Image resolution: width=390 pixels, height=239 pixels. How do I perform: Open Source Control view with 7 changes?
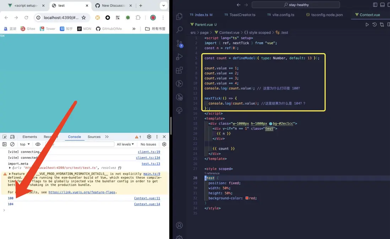(179, 44)
